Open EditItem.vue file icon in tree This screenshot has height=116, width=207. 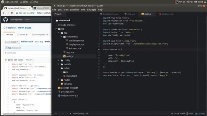pos(67,48)
